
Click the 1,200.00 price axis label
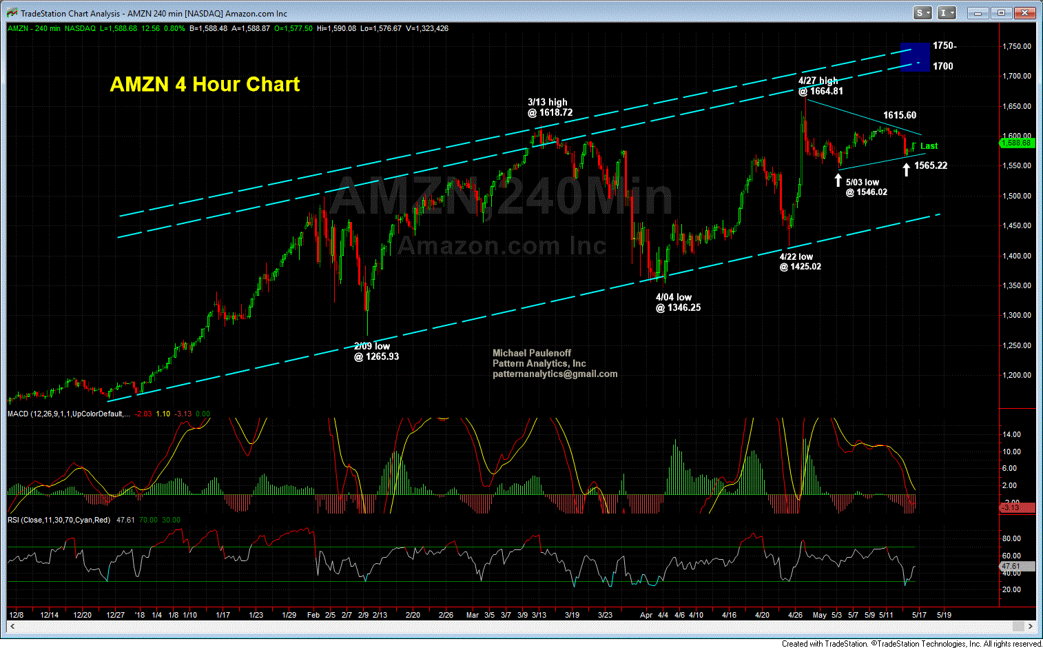(x=1017, y=376)
